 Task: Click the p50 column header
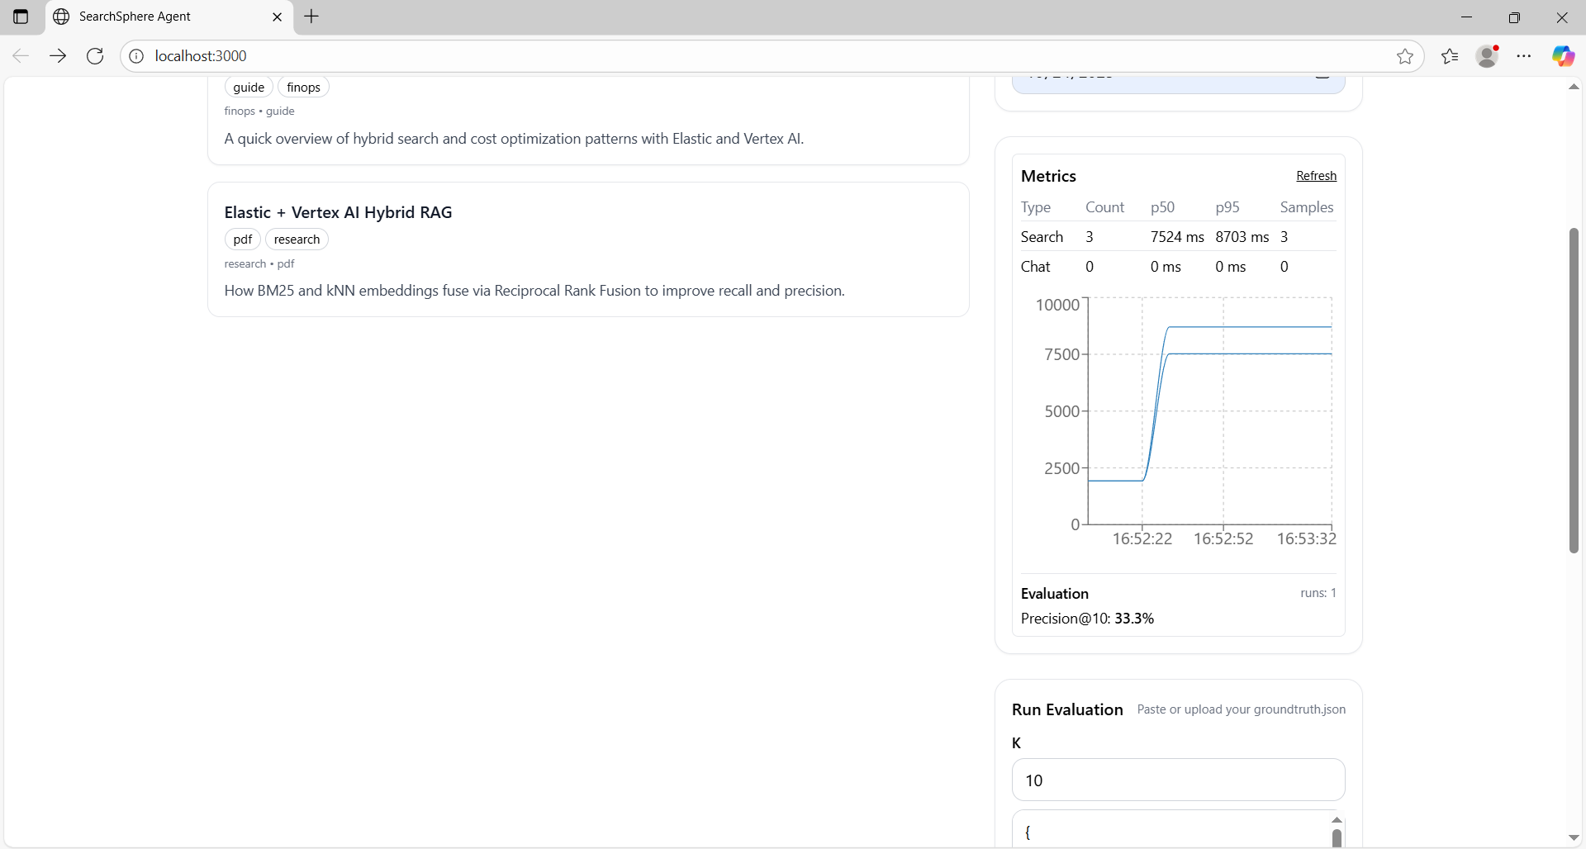[x=1162, y=207]
